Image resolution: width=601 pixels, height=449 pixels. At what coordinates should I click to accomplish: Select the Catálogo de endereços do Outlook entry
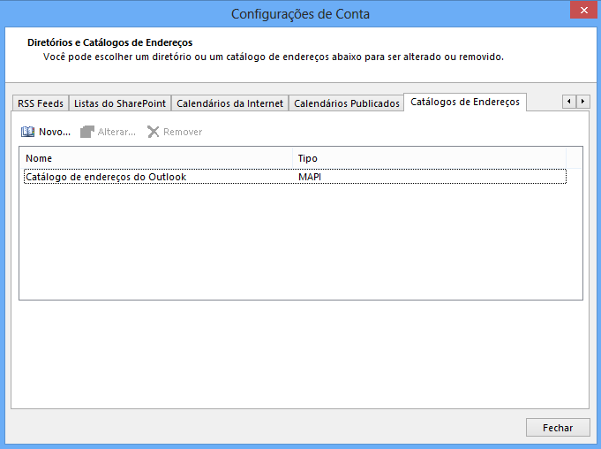pyautogui.click(x=106, y=177)
